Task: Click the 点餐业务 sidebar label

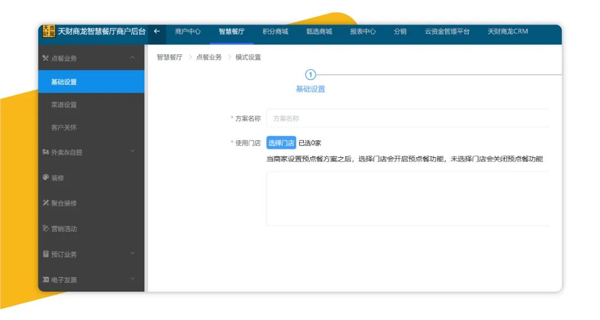Action: pos(64,58)
